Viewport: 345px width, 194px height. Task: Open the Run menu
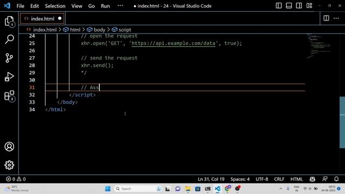(105, 6)
